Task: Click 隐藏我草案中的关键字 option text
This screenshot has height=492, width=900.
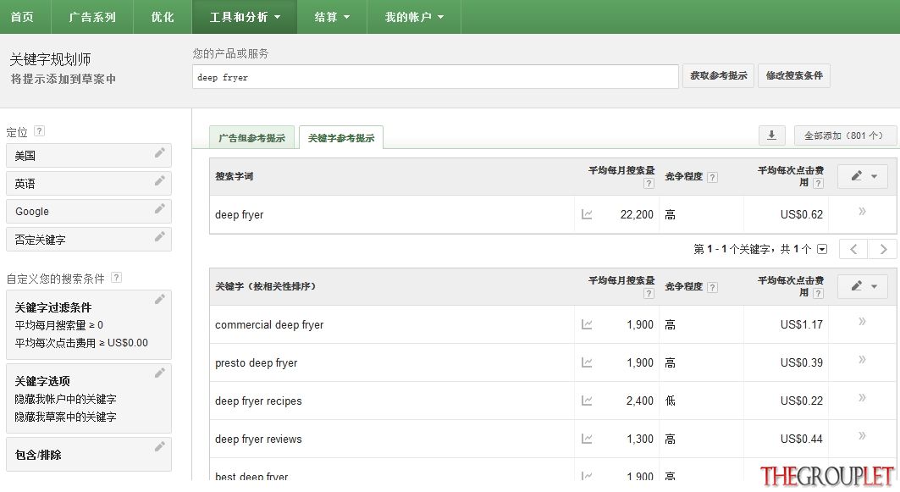Action: coord(65,417)
